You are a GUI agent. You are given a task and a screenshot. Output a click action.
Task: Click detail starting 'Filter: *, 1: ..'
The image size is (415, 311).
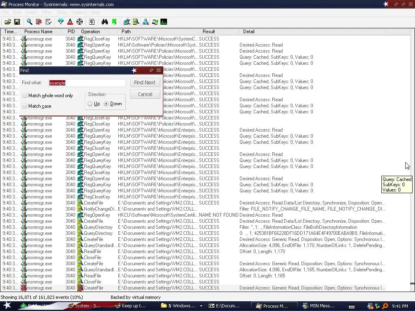click(x=298, y=227)
